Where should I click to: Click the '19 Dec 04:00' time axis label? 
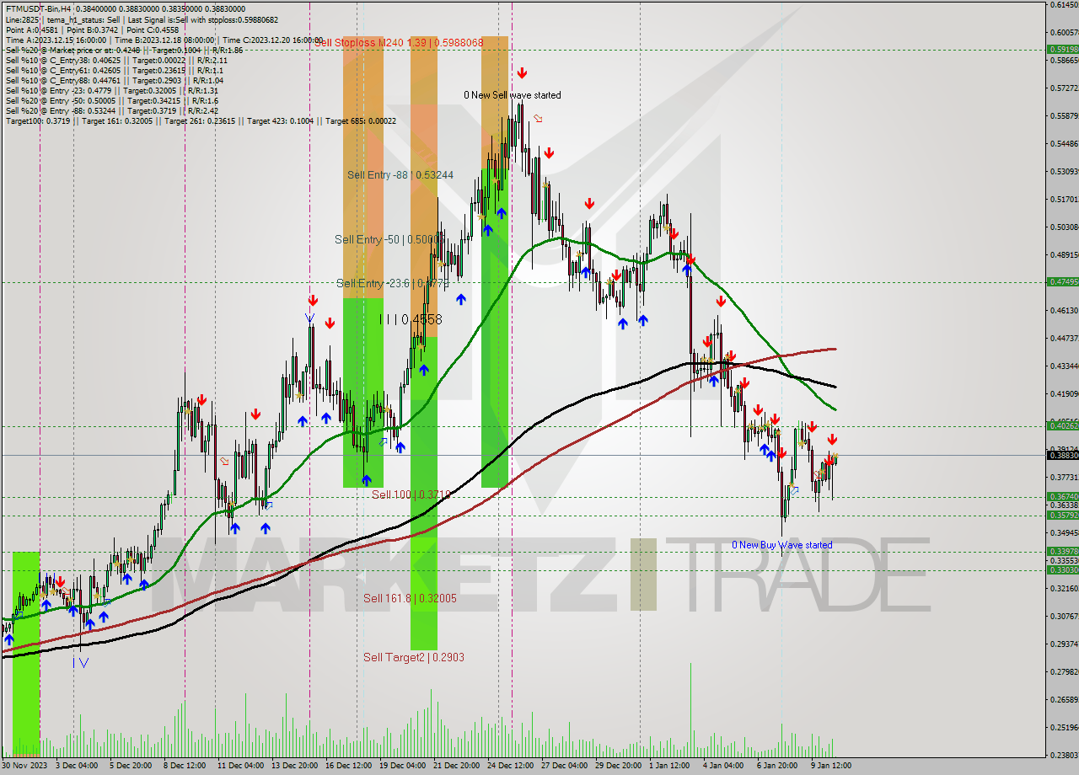coord(402,766)
